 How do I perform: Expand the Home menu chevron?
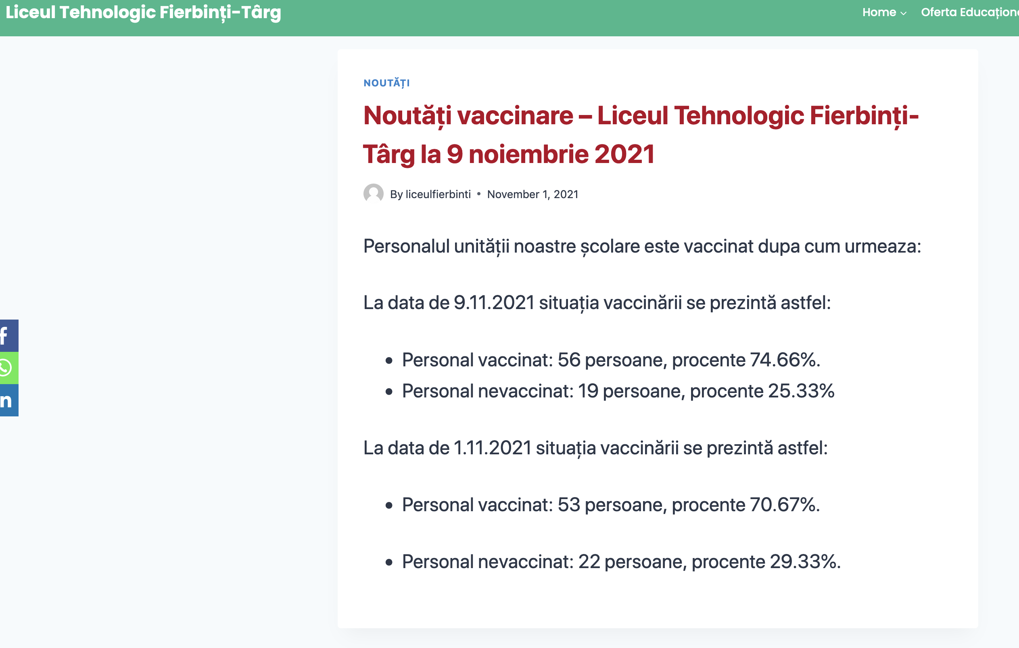[904, 13]
